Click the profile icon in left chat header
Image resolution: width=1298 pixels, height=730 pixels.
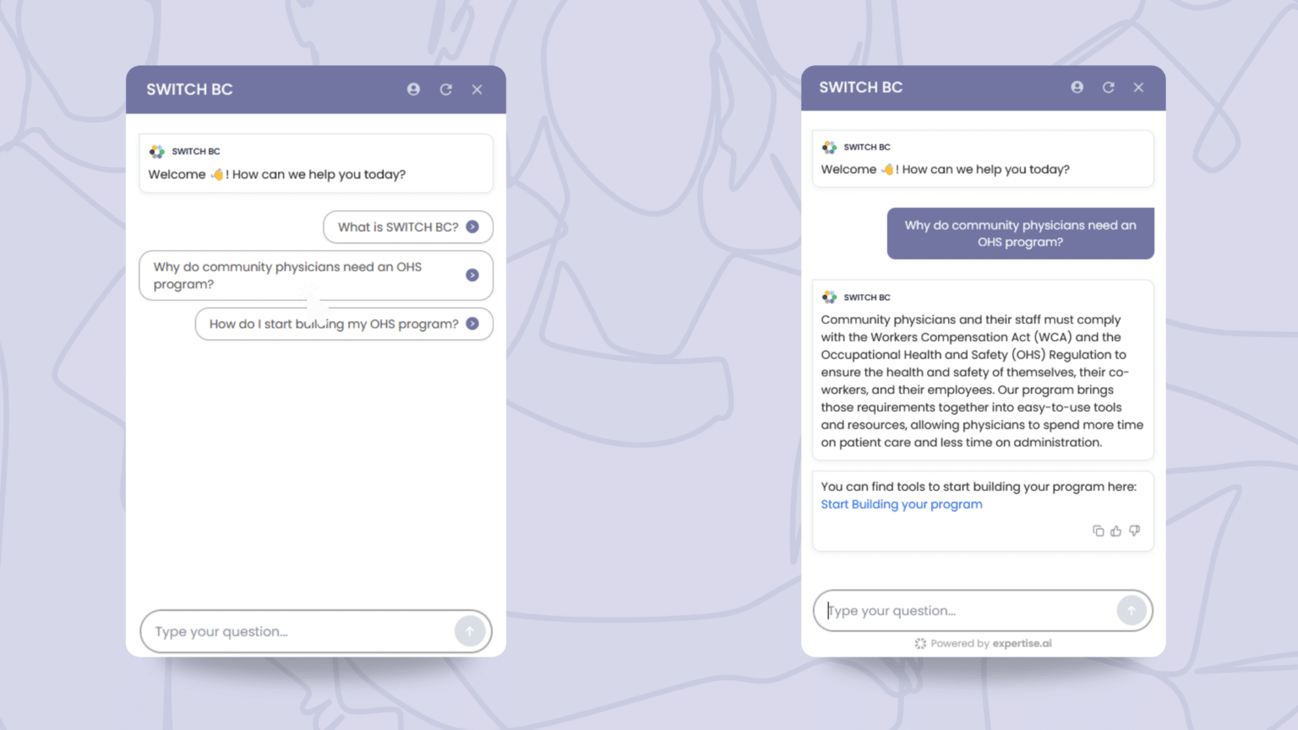[x=413, y=89]
